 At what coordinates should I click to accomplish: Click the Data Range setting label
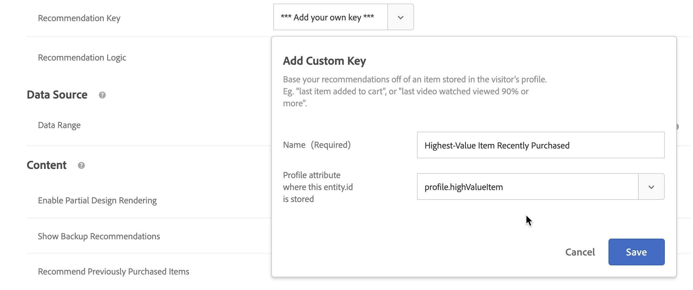pyautogui.click(x=59, y=125)
